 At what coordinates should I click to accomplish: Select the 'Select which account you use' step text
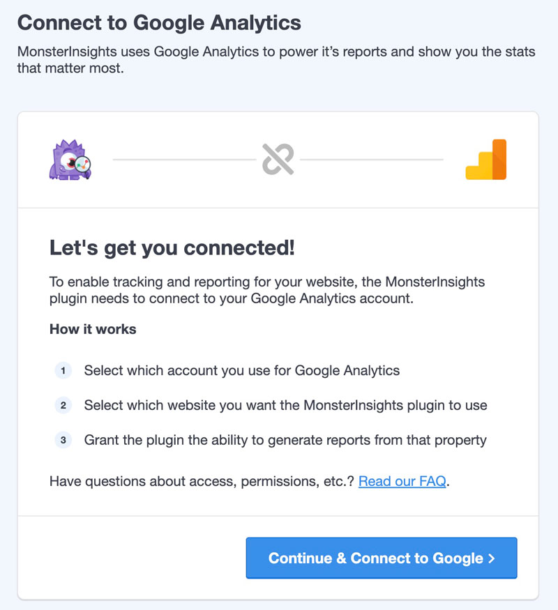pyautogui.click(x=242, y=370)
